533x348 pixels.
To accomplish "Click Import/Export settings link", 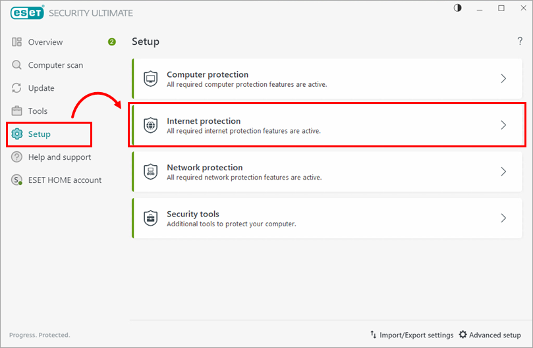I will click(x=412, y=335).
